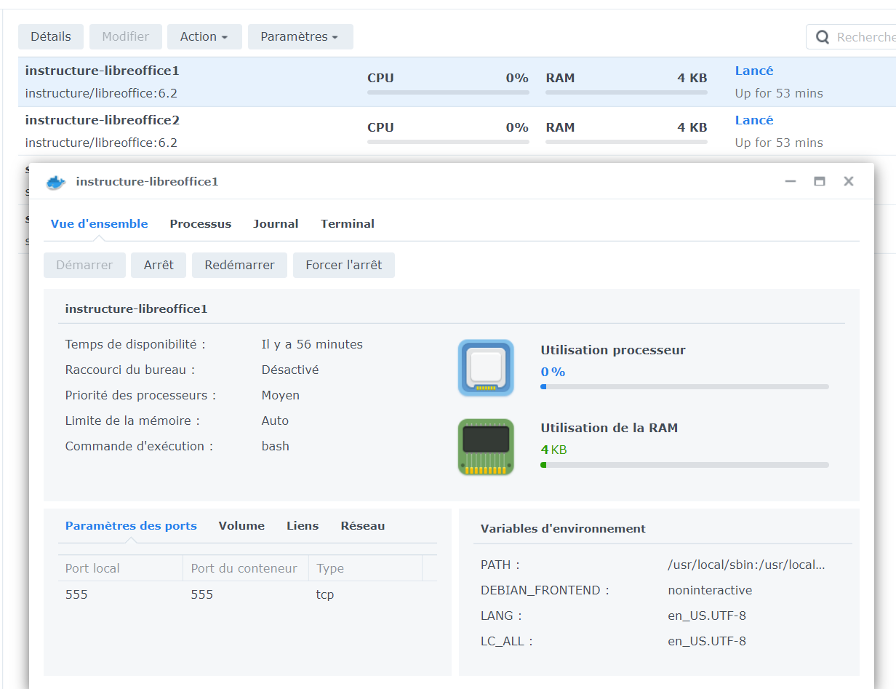Click the Recherche search field
The height and width of the screenshot is (689, 896).
point(864,37)
